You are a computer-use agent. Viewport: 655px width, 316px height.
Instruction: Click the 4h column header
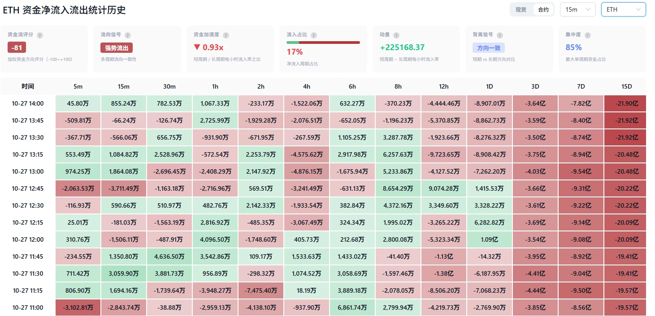[307, 86]
